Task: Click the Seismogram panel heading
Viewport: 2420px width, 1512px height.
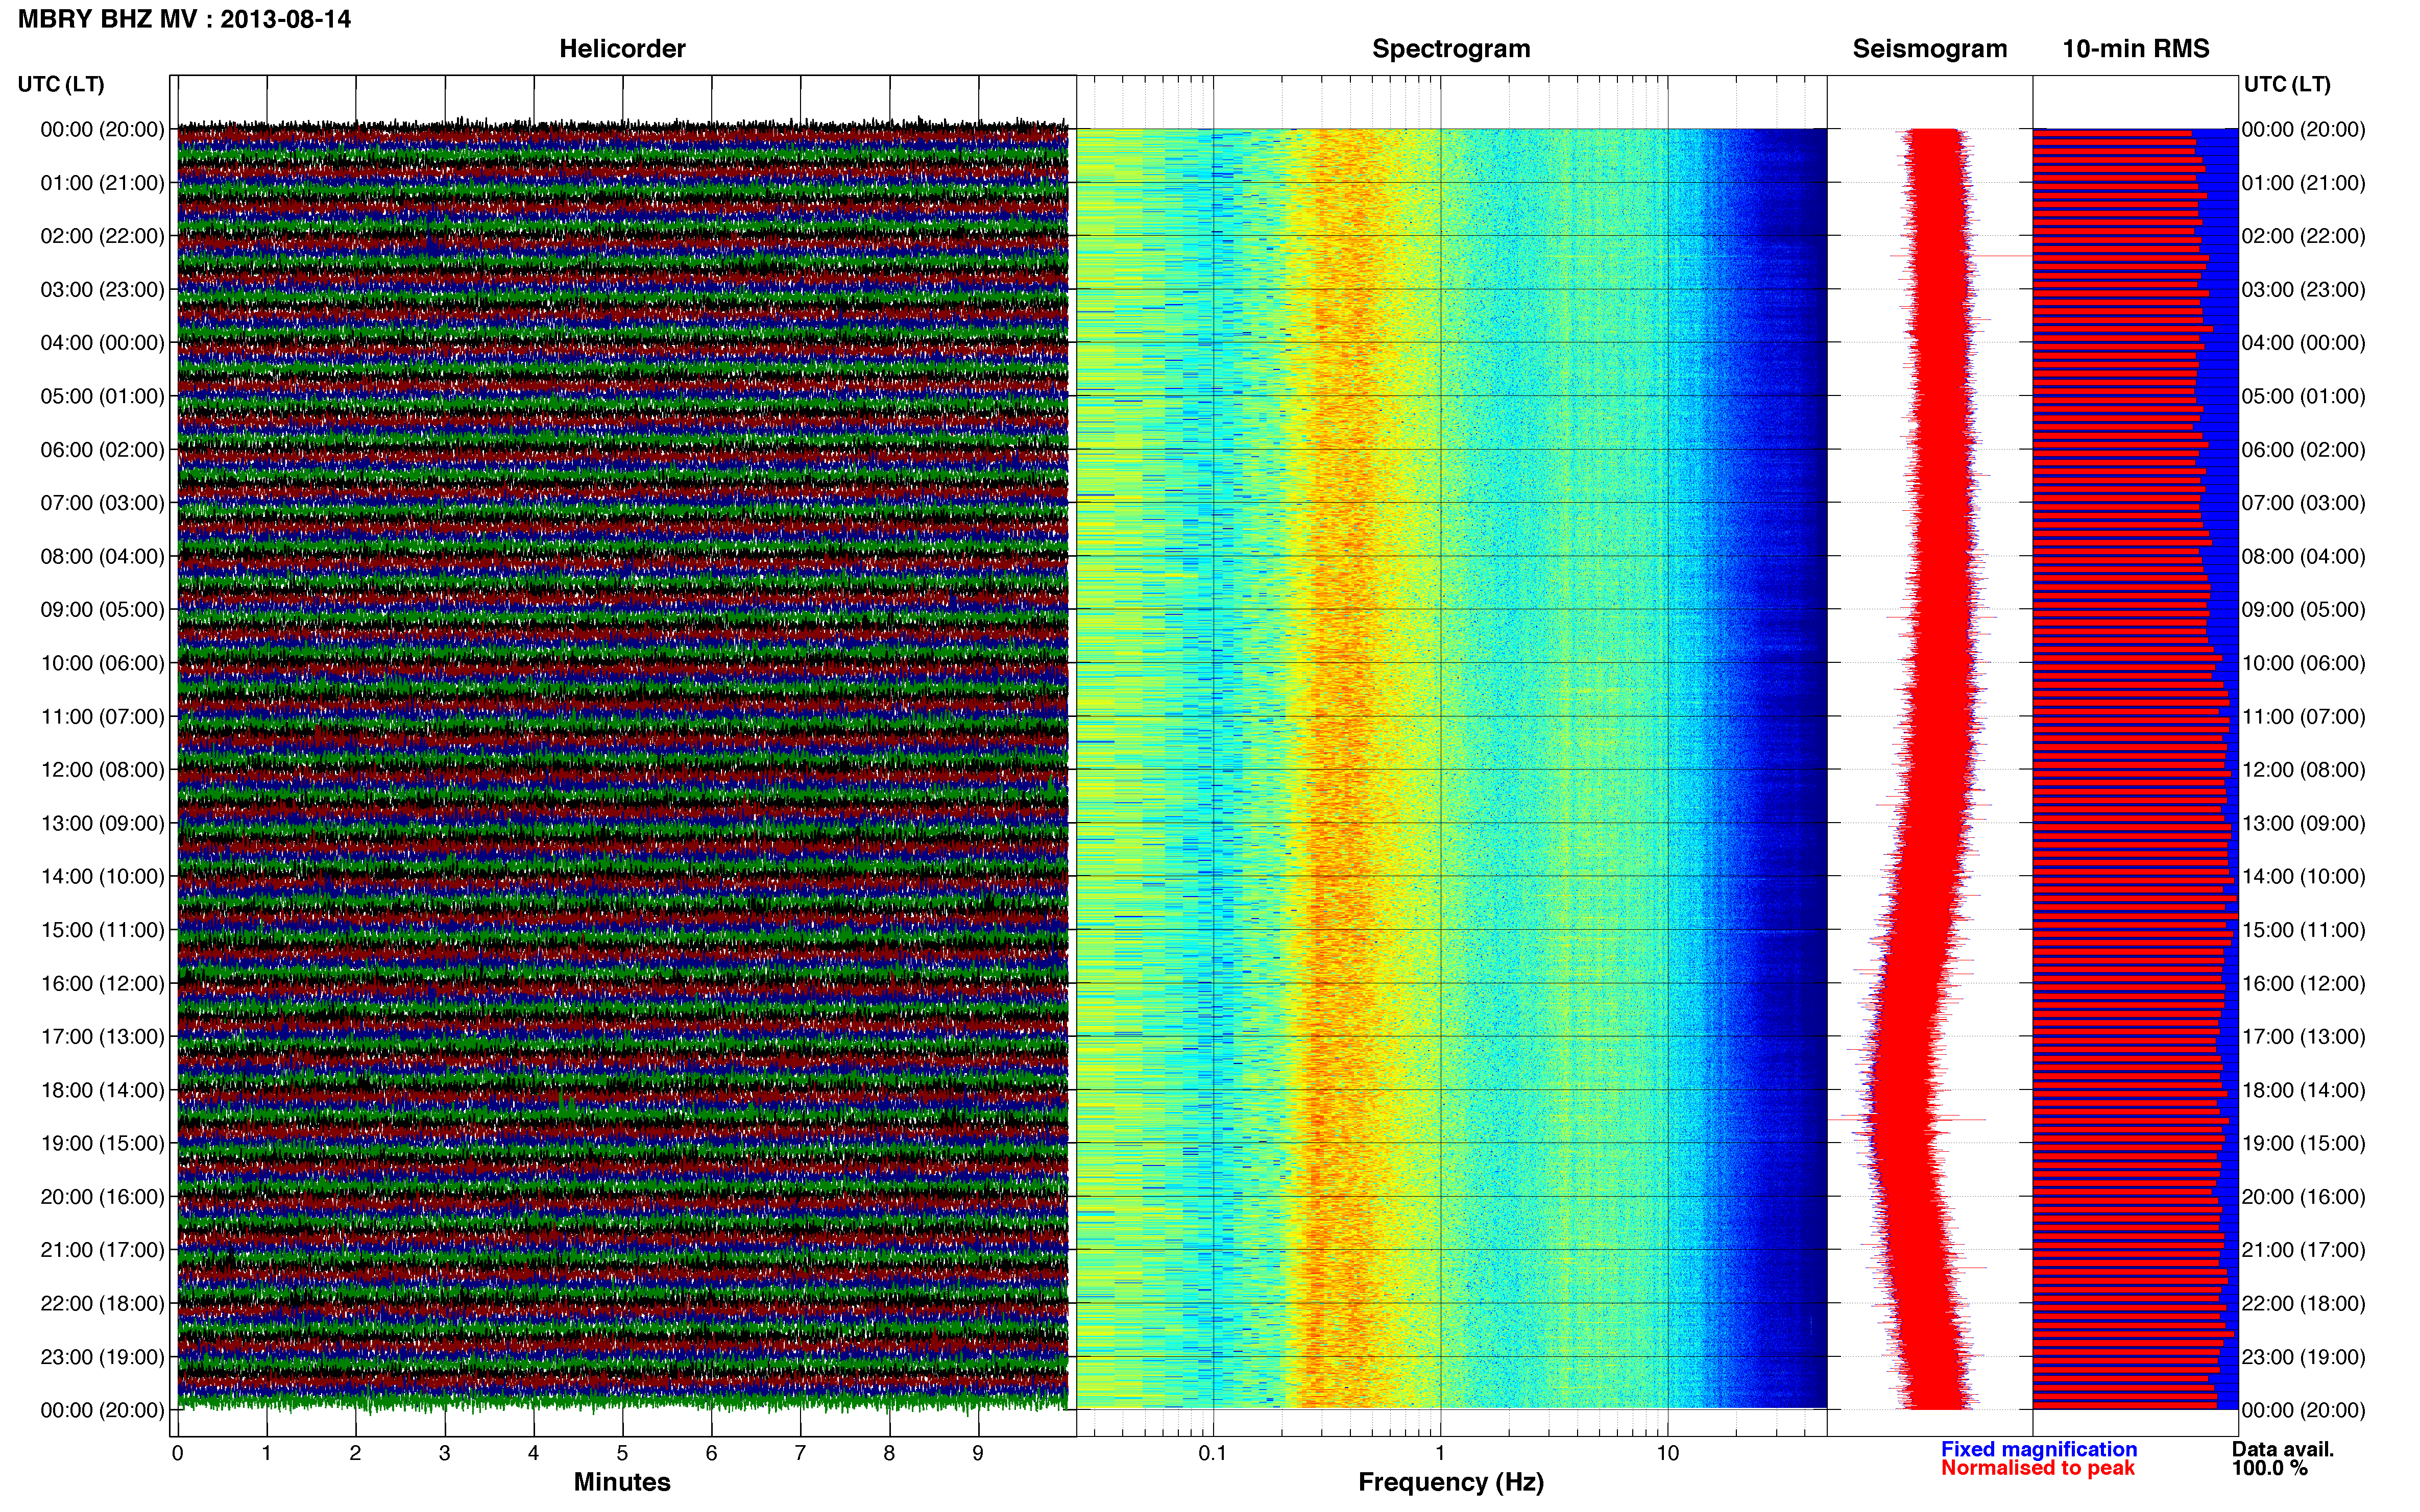Action: 1929,49
